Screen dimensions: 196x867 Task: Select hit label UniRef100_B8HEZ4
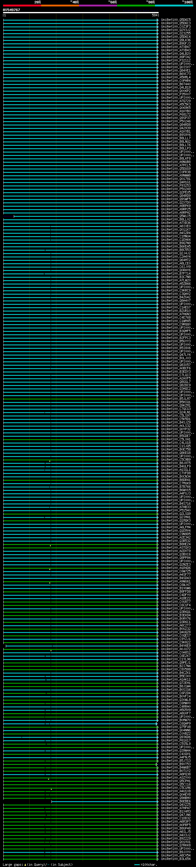176,544
